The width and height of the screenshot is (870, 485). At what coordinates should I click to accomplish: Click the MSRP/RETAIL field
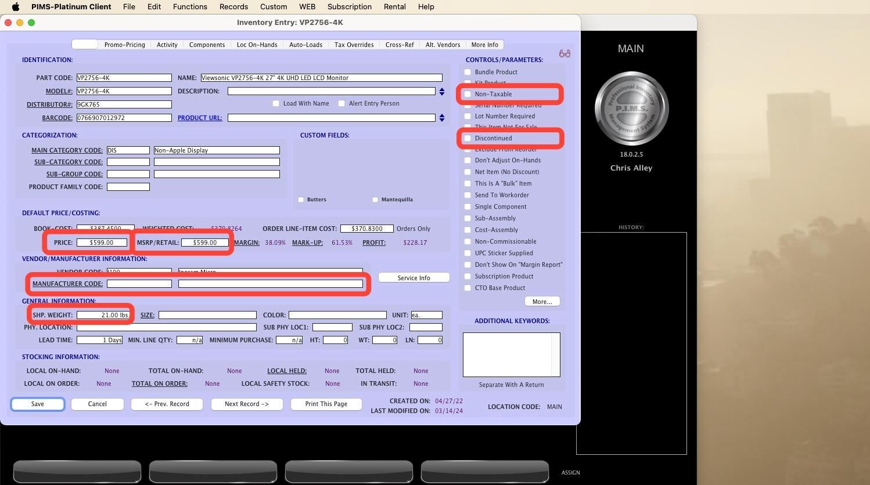(205, 242)
